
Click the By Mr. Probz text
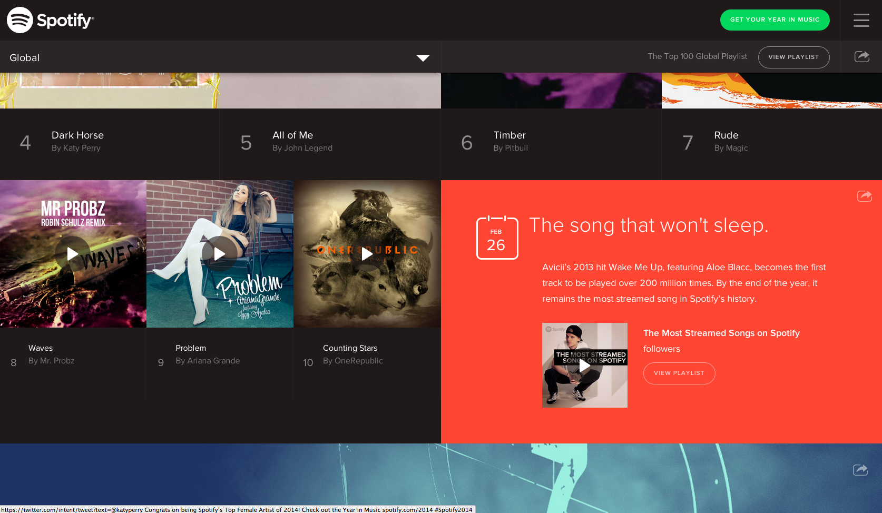(51, 361)
